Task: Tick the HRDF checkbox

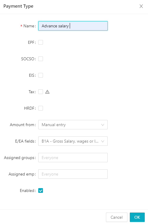Action: [41, 108]
